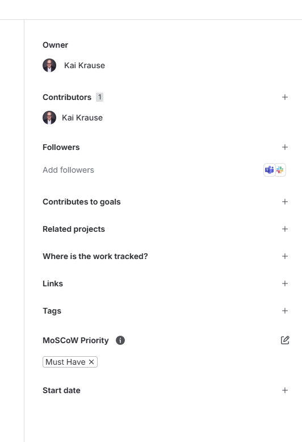Select contributor Kai Krause's name
This screenshot has width=302, height=442.
(82, 118)
